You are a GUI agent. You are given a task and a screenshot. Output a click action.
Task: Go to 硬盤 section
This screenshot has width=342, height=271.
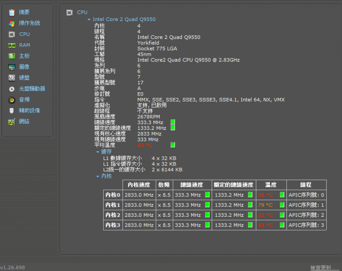[24, 78]
